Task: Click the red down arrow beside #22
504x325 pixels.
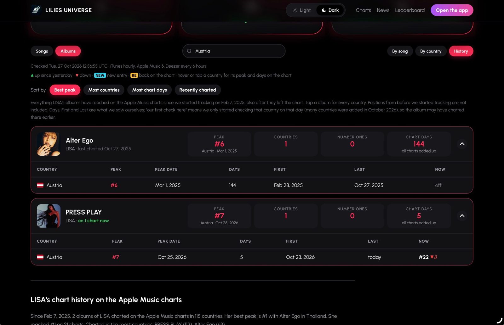Action: point(432,257)
